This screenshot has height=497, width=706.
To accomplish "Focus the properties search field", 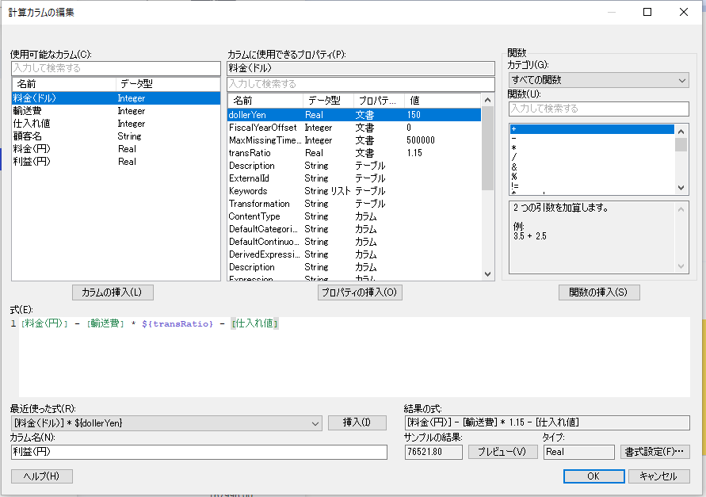I will (361, 84).
